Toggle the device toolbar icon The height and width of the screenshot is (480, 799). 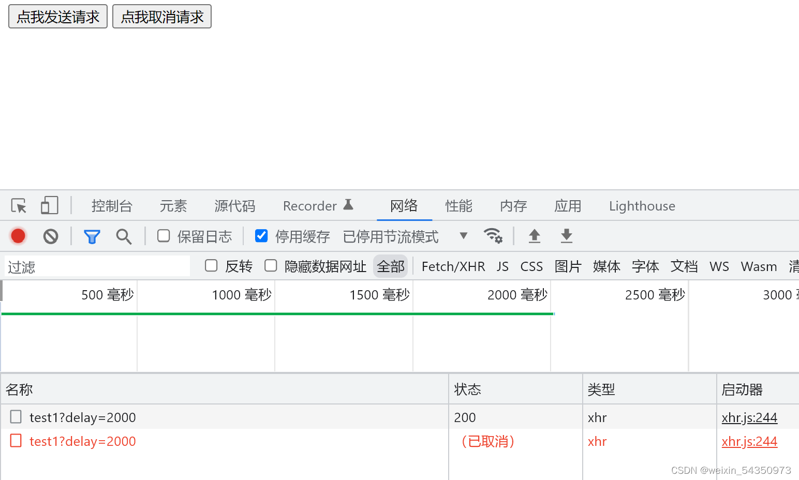tap(49, 205)
